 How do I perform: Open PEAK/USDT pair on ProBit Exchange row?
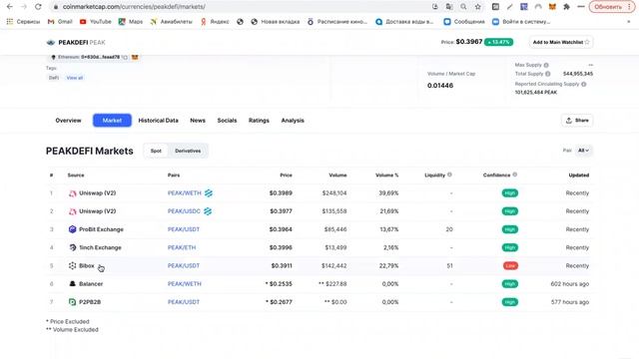(x=184, y=229)
